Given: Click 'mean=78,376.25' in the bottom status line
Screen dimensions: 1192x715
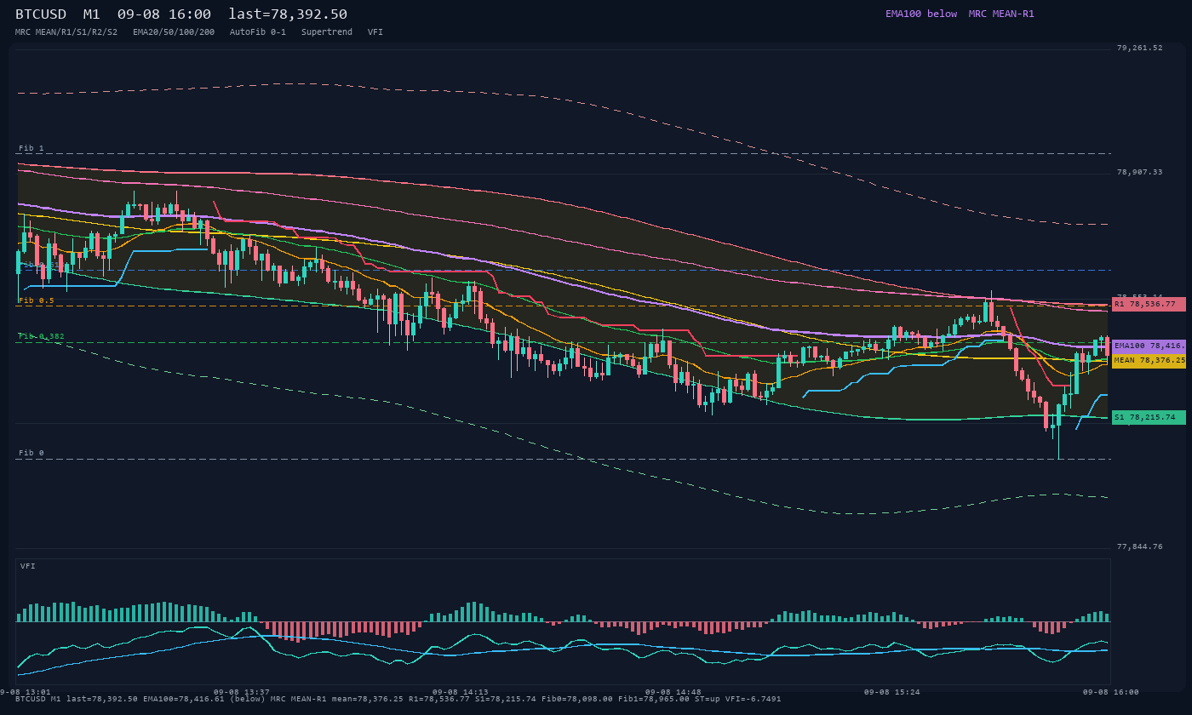Looking at the screenshot, I should [368, 699].
